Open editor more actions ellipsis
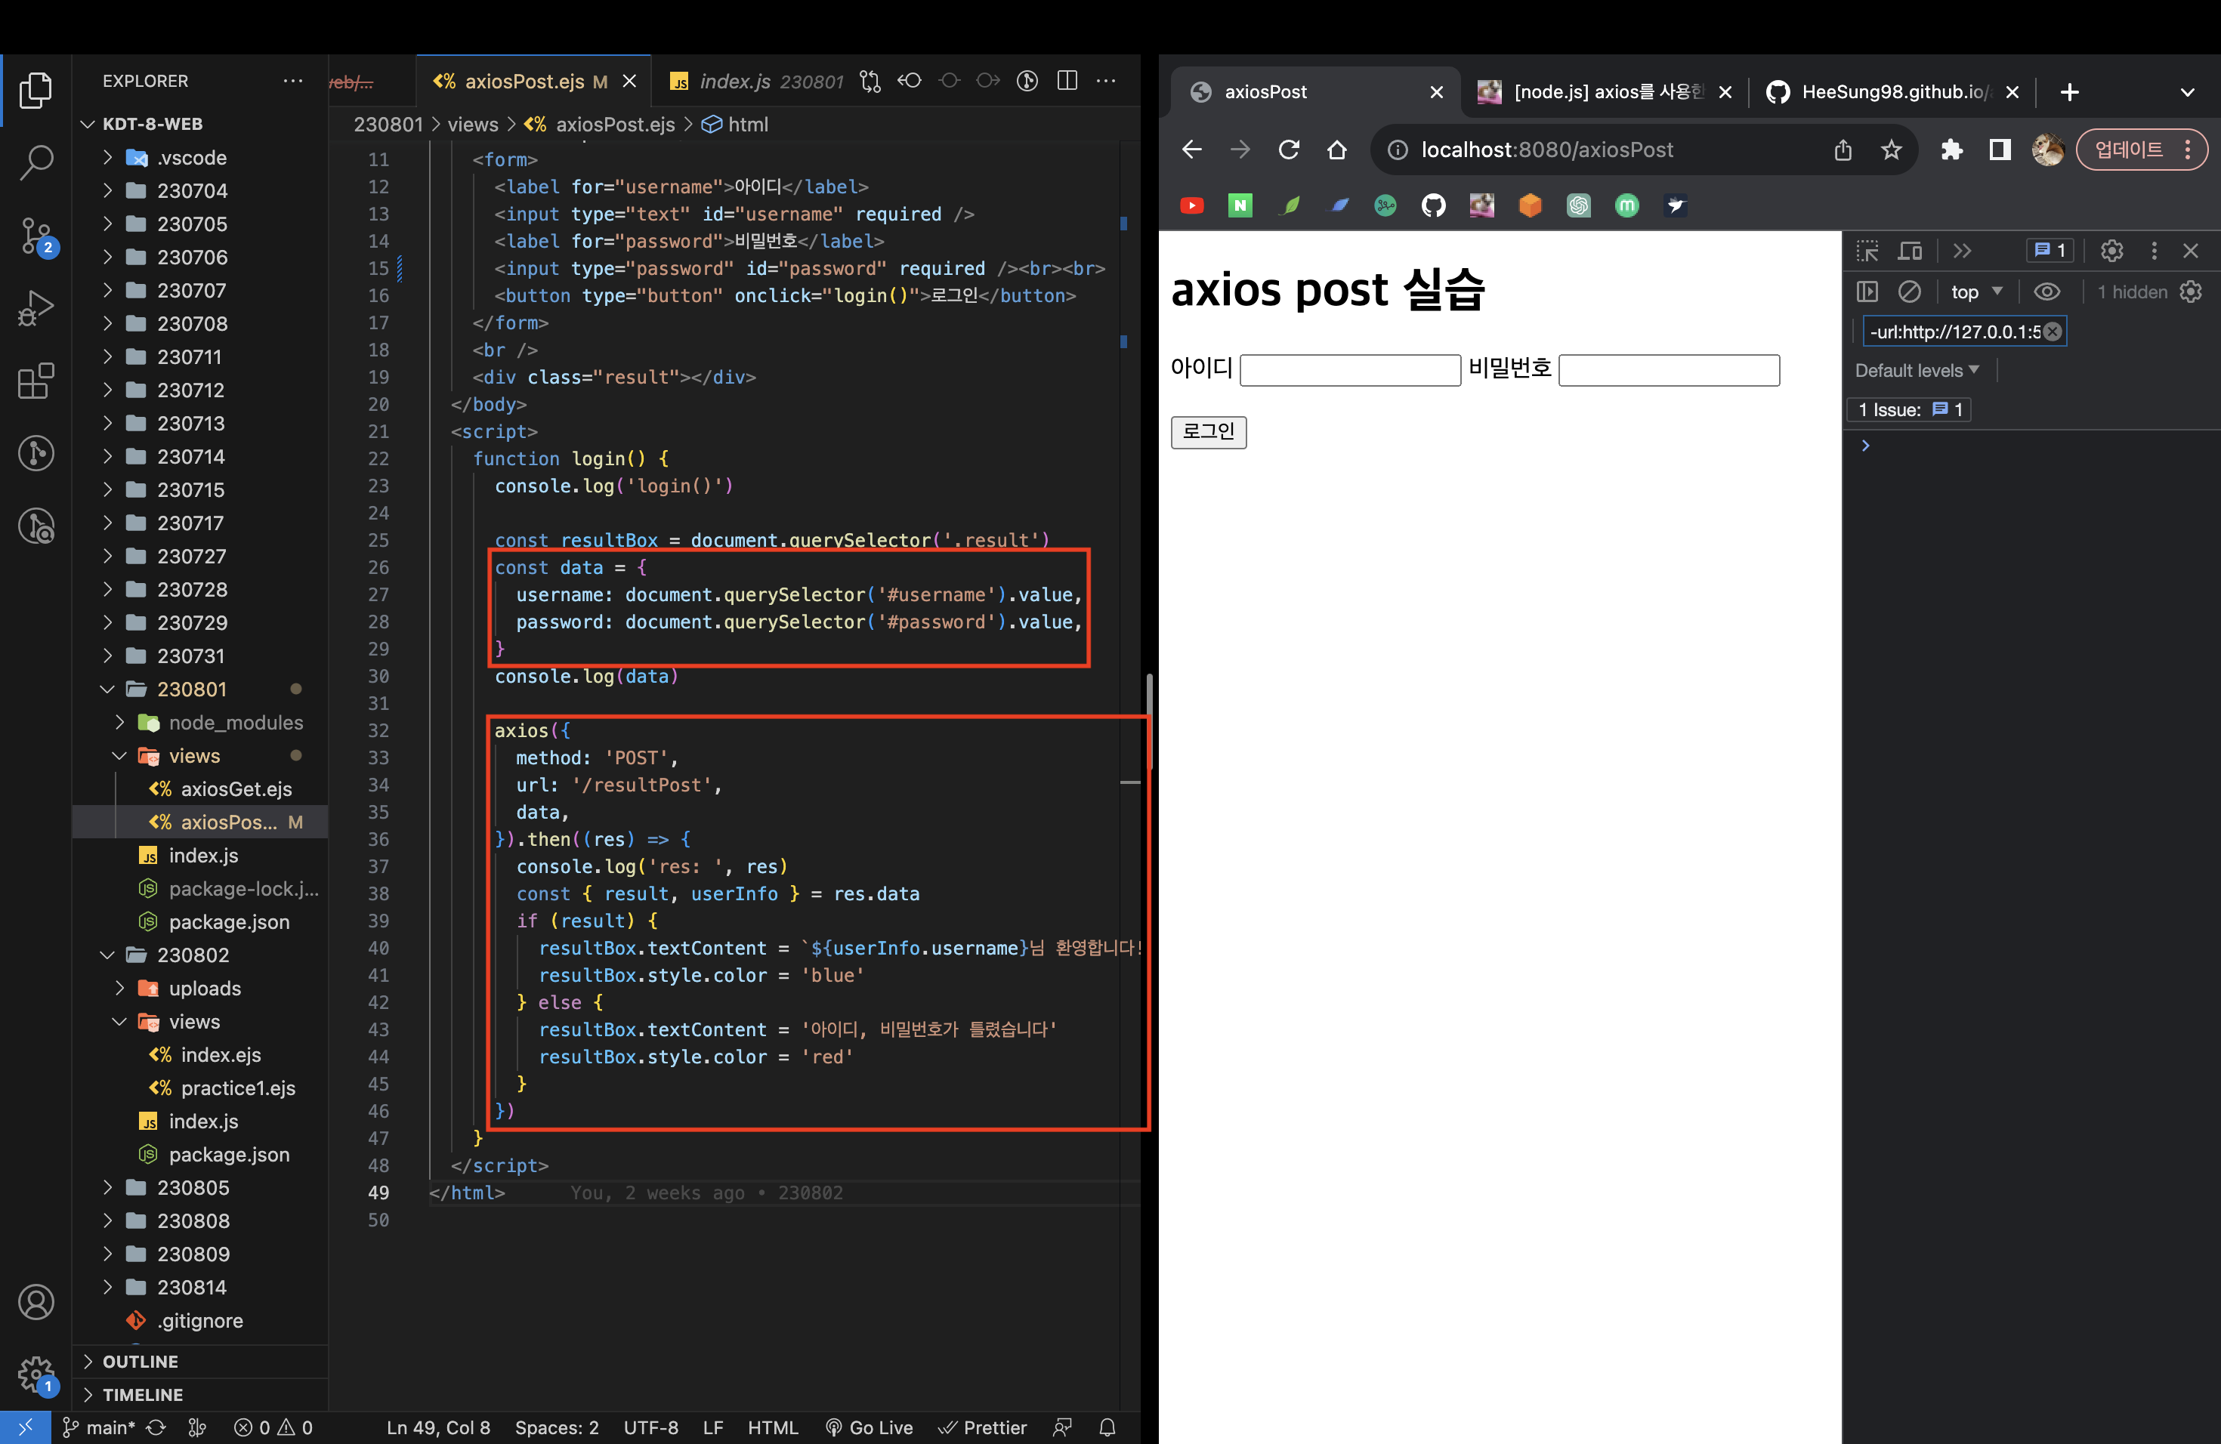Image resolution: width=2221 pixels, height=1444 pixels. click(x=1107, y=81)
